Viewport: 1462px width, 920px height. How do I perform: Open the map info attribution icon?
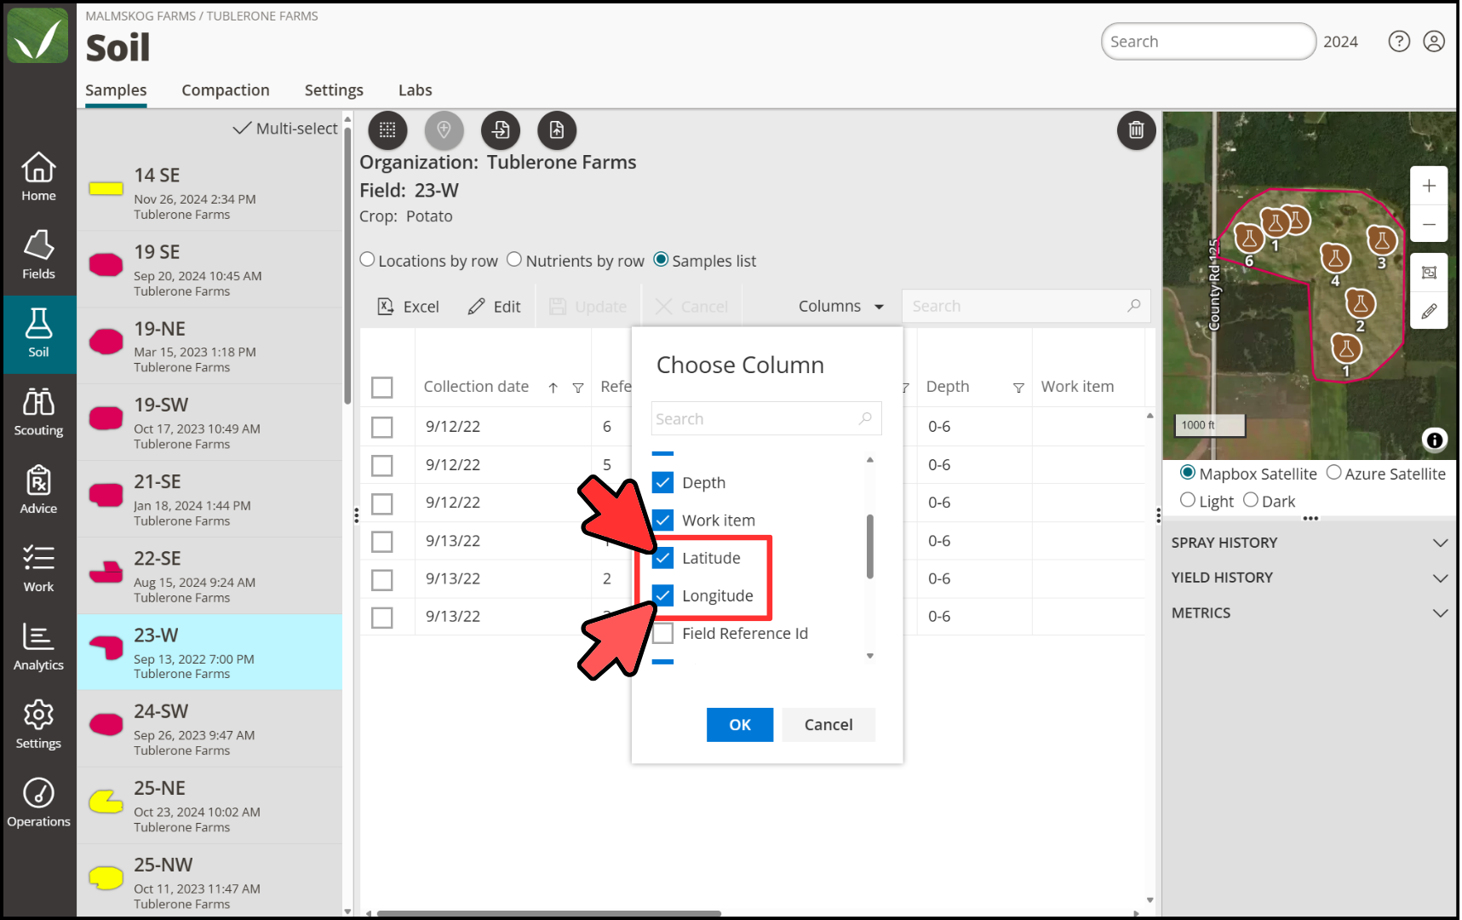pyautogui.click(x=1434, y=440)
